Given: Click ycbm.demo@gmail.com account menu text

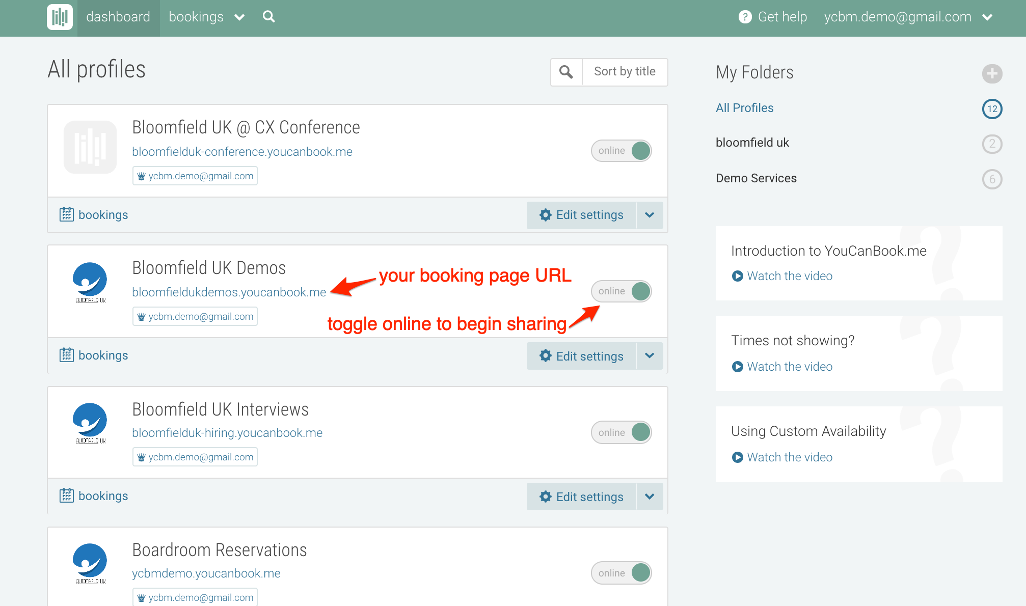Looking at the screenshot, I should point(898,17).
